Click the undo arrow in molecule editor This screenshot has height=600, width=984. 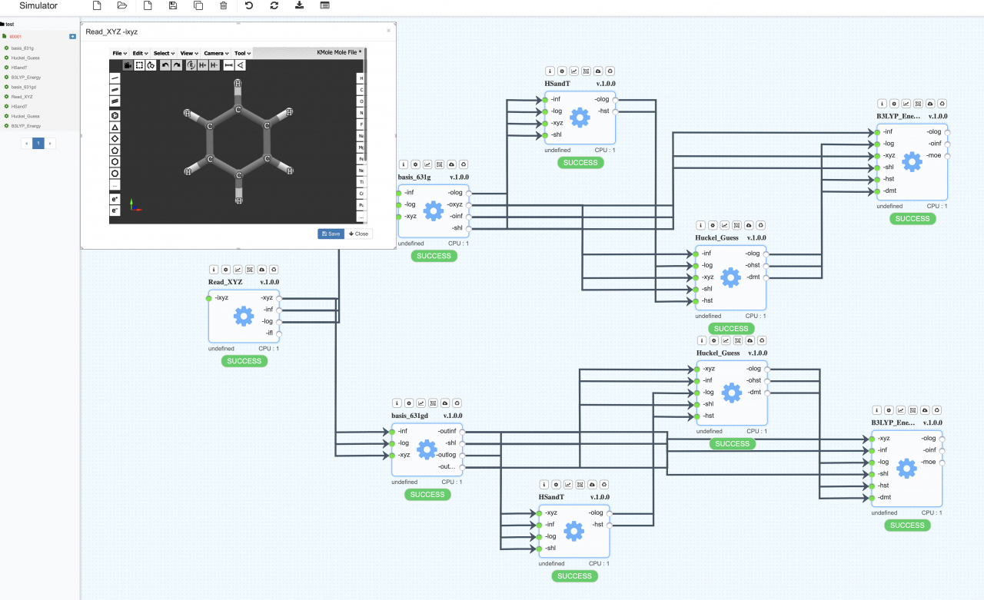tap(165, 65)
